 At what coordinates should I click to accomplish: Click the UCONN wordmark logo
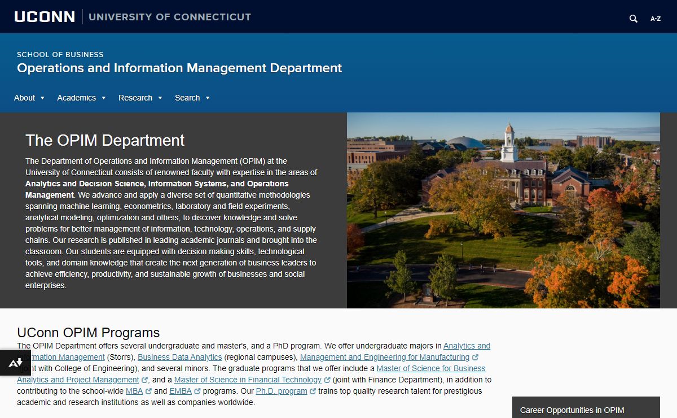[45, 17]
